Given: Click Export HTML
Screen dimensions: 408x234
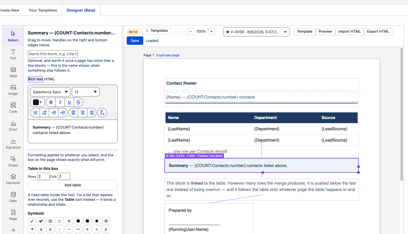Looking at the screenshot, I should click(x=378, y=31).
